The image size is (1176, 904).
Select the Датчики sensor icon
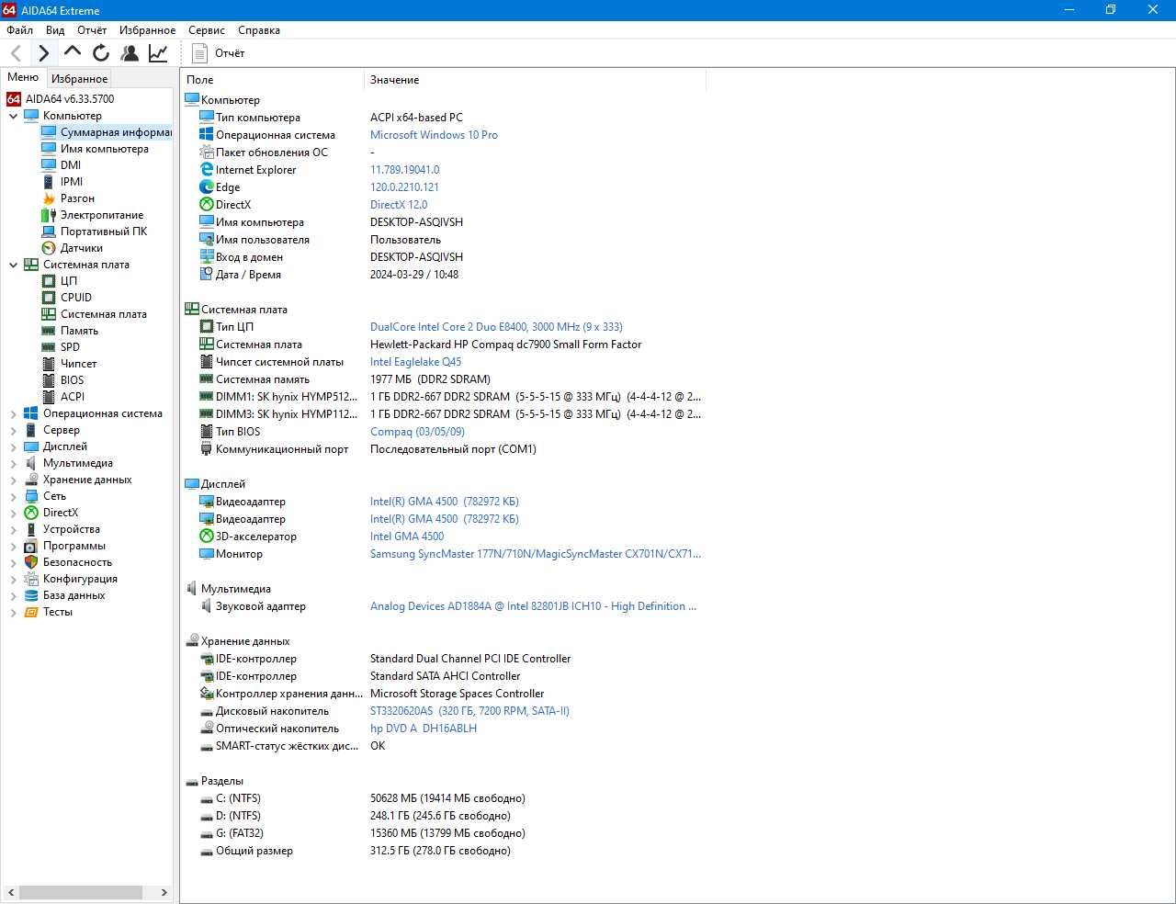49,248
